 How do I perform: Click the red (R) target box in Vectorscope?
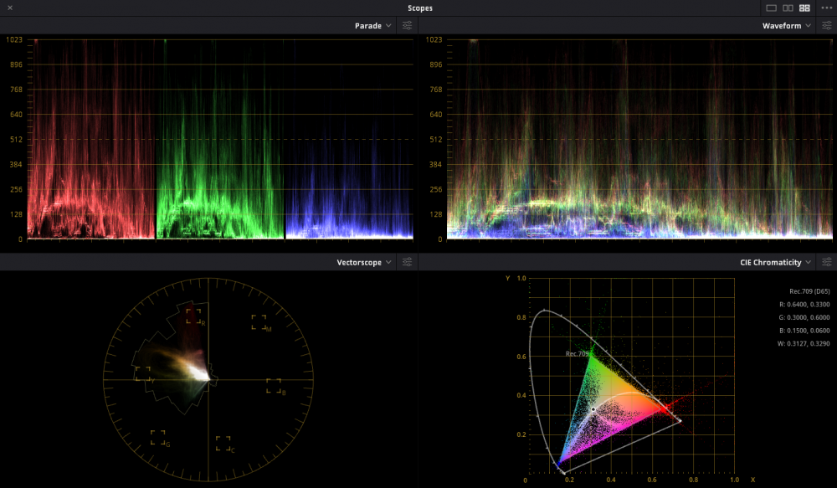coord(194,316)
